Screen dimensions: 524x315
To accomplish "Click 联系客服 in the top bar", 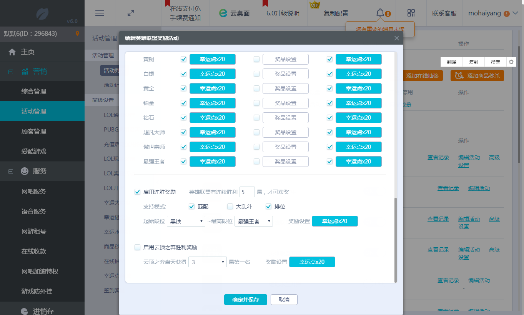I will [444, 13].
